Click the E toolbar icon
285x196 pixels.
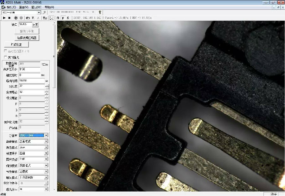(x=33, y=18)
